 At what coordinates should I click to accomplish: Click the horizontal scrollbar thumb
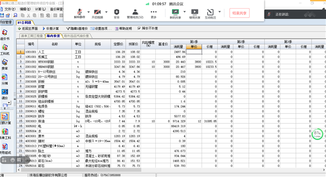(x=81, y=170)
